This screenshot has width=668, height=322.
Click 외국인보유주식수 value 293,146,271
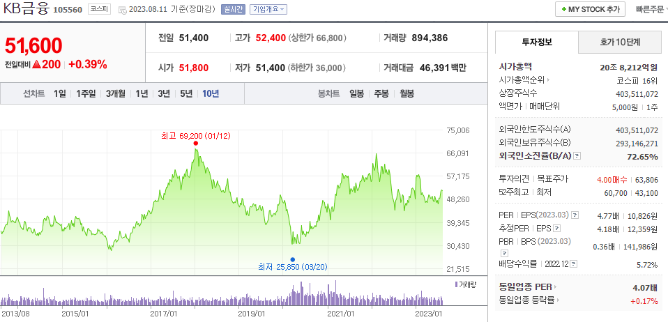click(637, 144)
